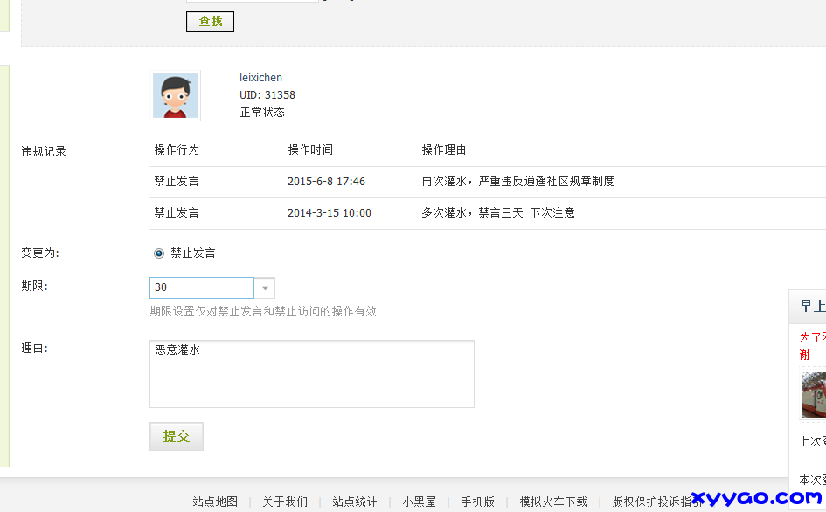Open the 期限 duration dropdown
This screenshot has height=512, width=826.
click(x=202, y=287)
